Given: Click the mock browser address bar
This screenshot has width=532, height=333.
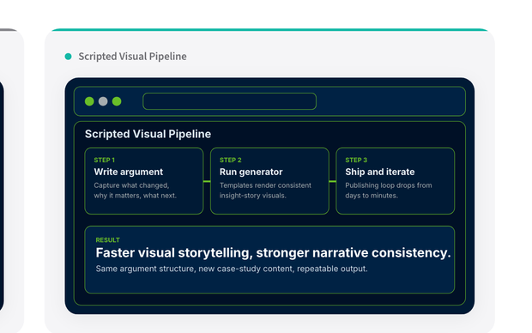Looking at the screenshot, I should pos(229,101).
